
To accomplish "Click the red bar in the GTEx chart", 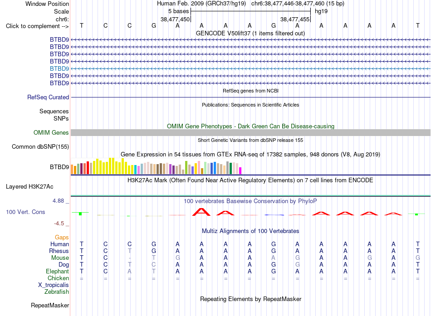I will point(88,168).
